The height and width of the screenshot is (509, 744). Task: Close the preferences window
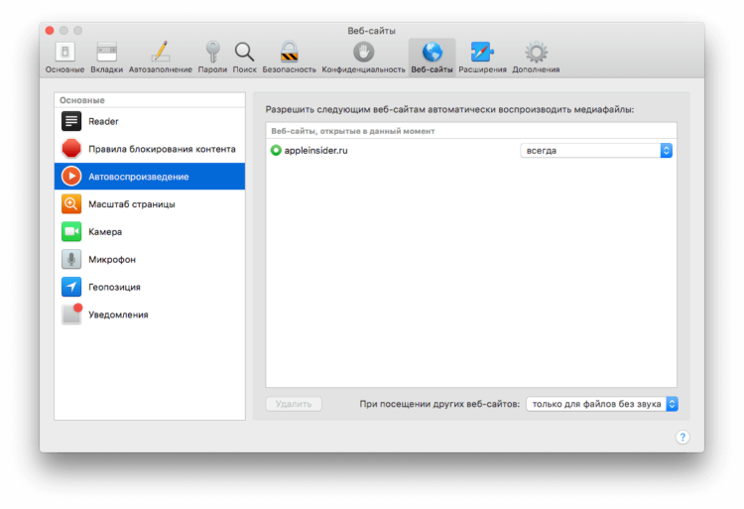pos(50,31)
